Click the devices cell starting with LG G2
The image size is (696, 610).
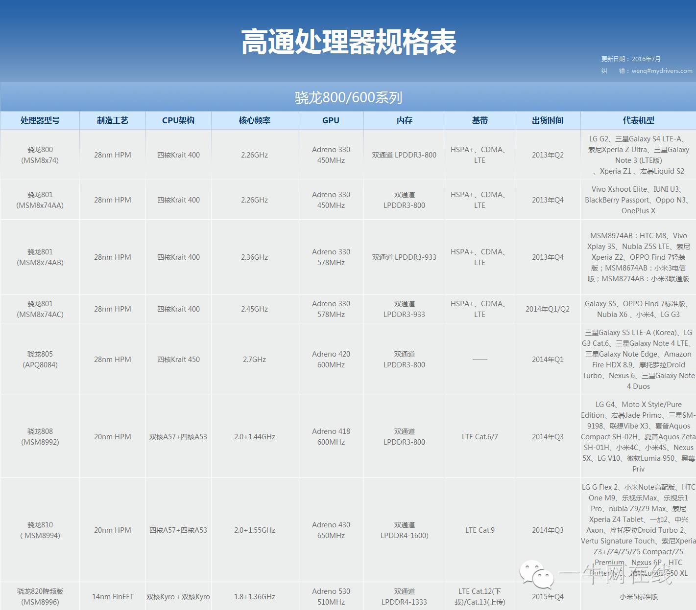point(639,155)
